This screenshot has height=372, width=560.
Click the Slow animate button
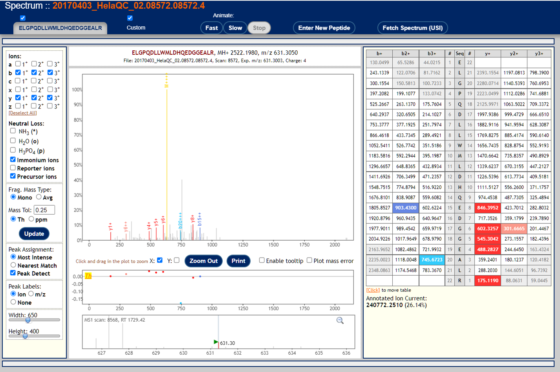tap(235, 28)
